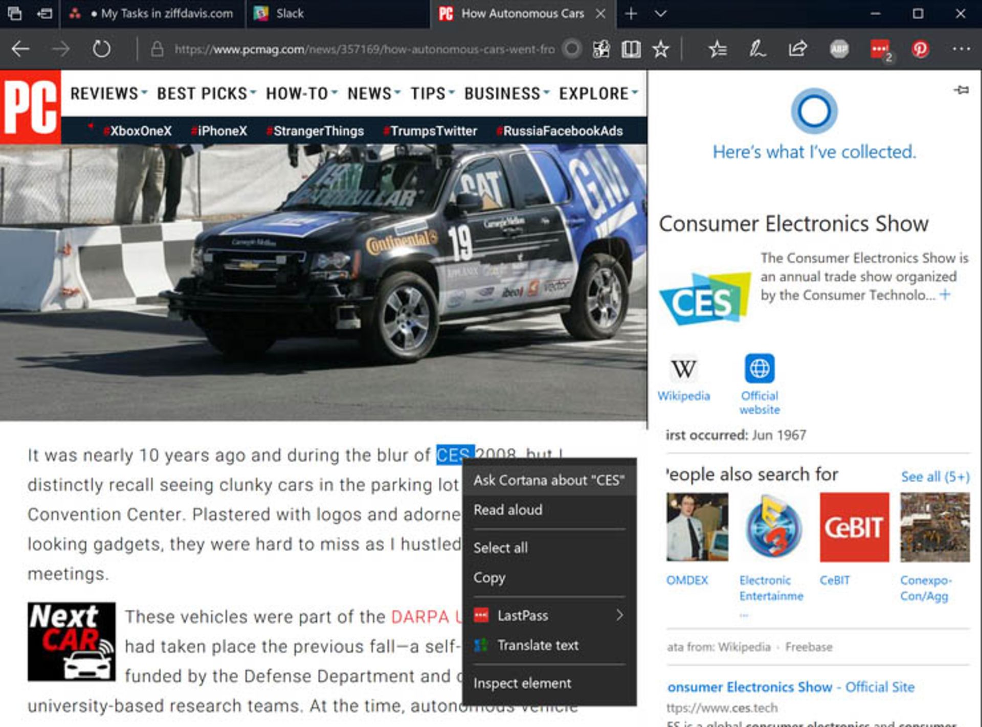Viewport: 982px width, 727px height.
Task: Click the Wikipedia data source text
Action: click(x=744, y=647)
